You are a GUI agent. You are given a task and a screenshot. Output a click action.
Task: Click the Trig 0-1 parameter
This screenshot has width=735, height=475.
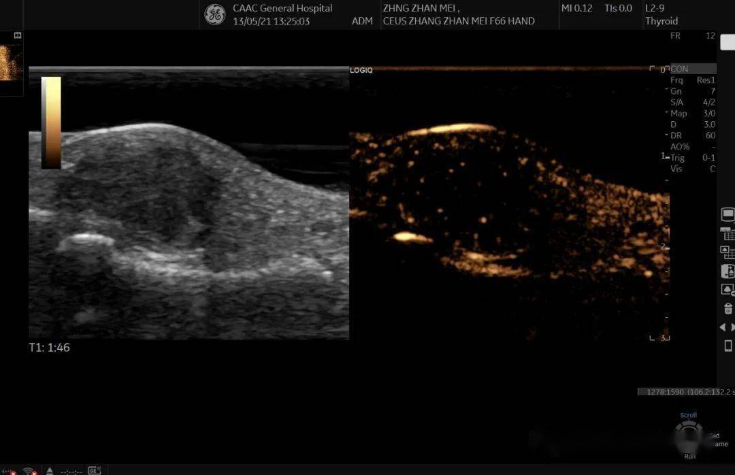tap(693, 158)
